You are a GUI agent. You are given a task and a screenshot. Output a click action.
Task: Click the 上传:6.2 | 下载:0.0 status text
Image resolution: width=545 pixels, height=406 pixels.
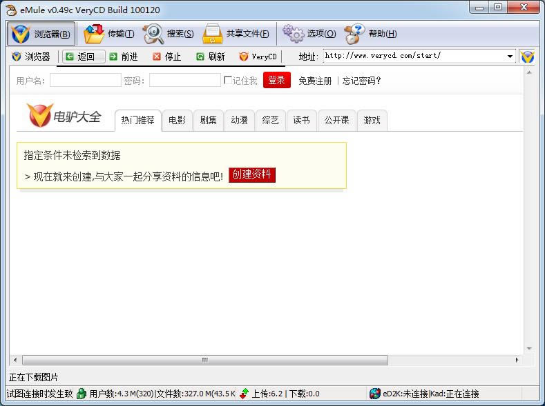click(x=285, y=394)
